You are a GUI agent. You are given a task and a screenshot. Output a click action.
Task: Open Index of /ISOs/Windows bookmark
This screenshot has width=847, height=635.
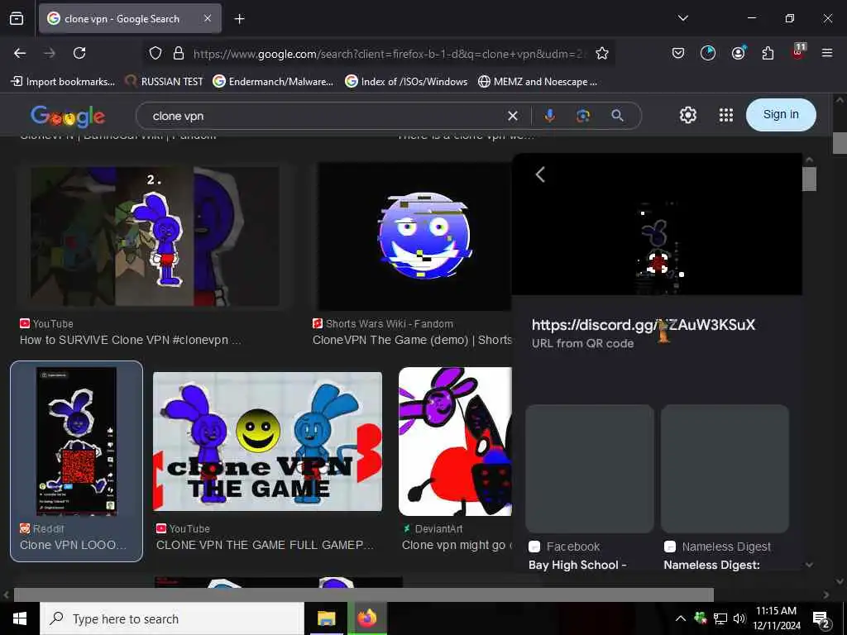[406, 82]
